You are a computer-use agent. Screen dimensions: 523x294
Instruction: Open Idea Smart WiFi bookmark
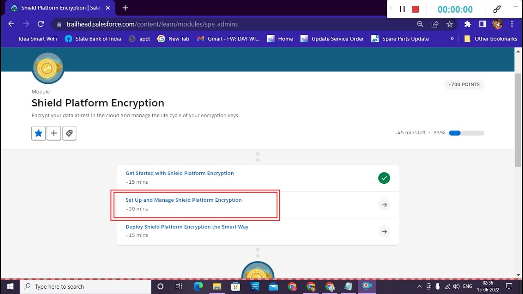click(x=38, y=39)
